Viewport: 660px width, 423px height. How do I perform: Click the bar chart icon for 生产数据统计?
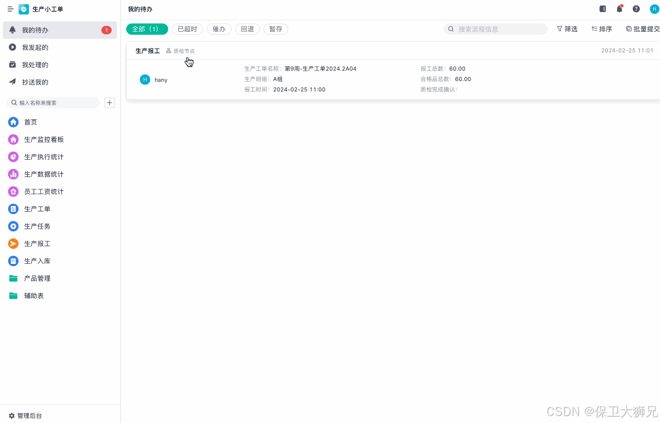[13, 174]
